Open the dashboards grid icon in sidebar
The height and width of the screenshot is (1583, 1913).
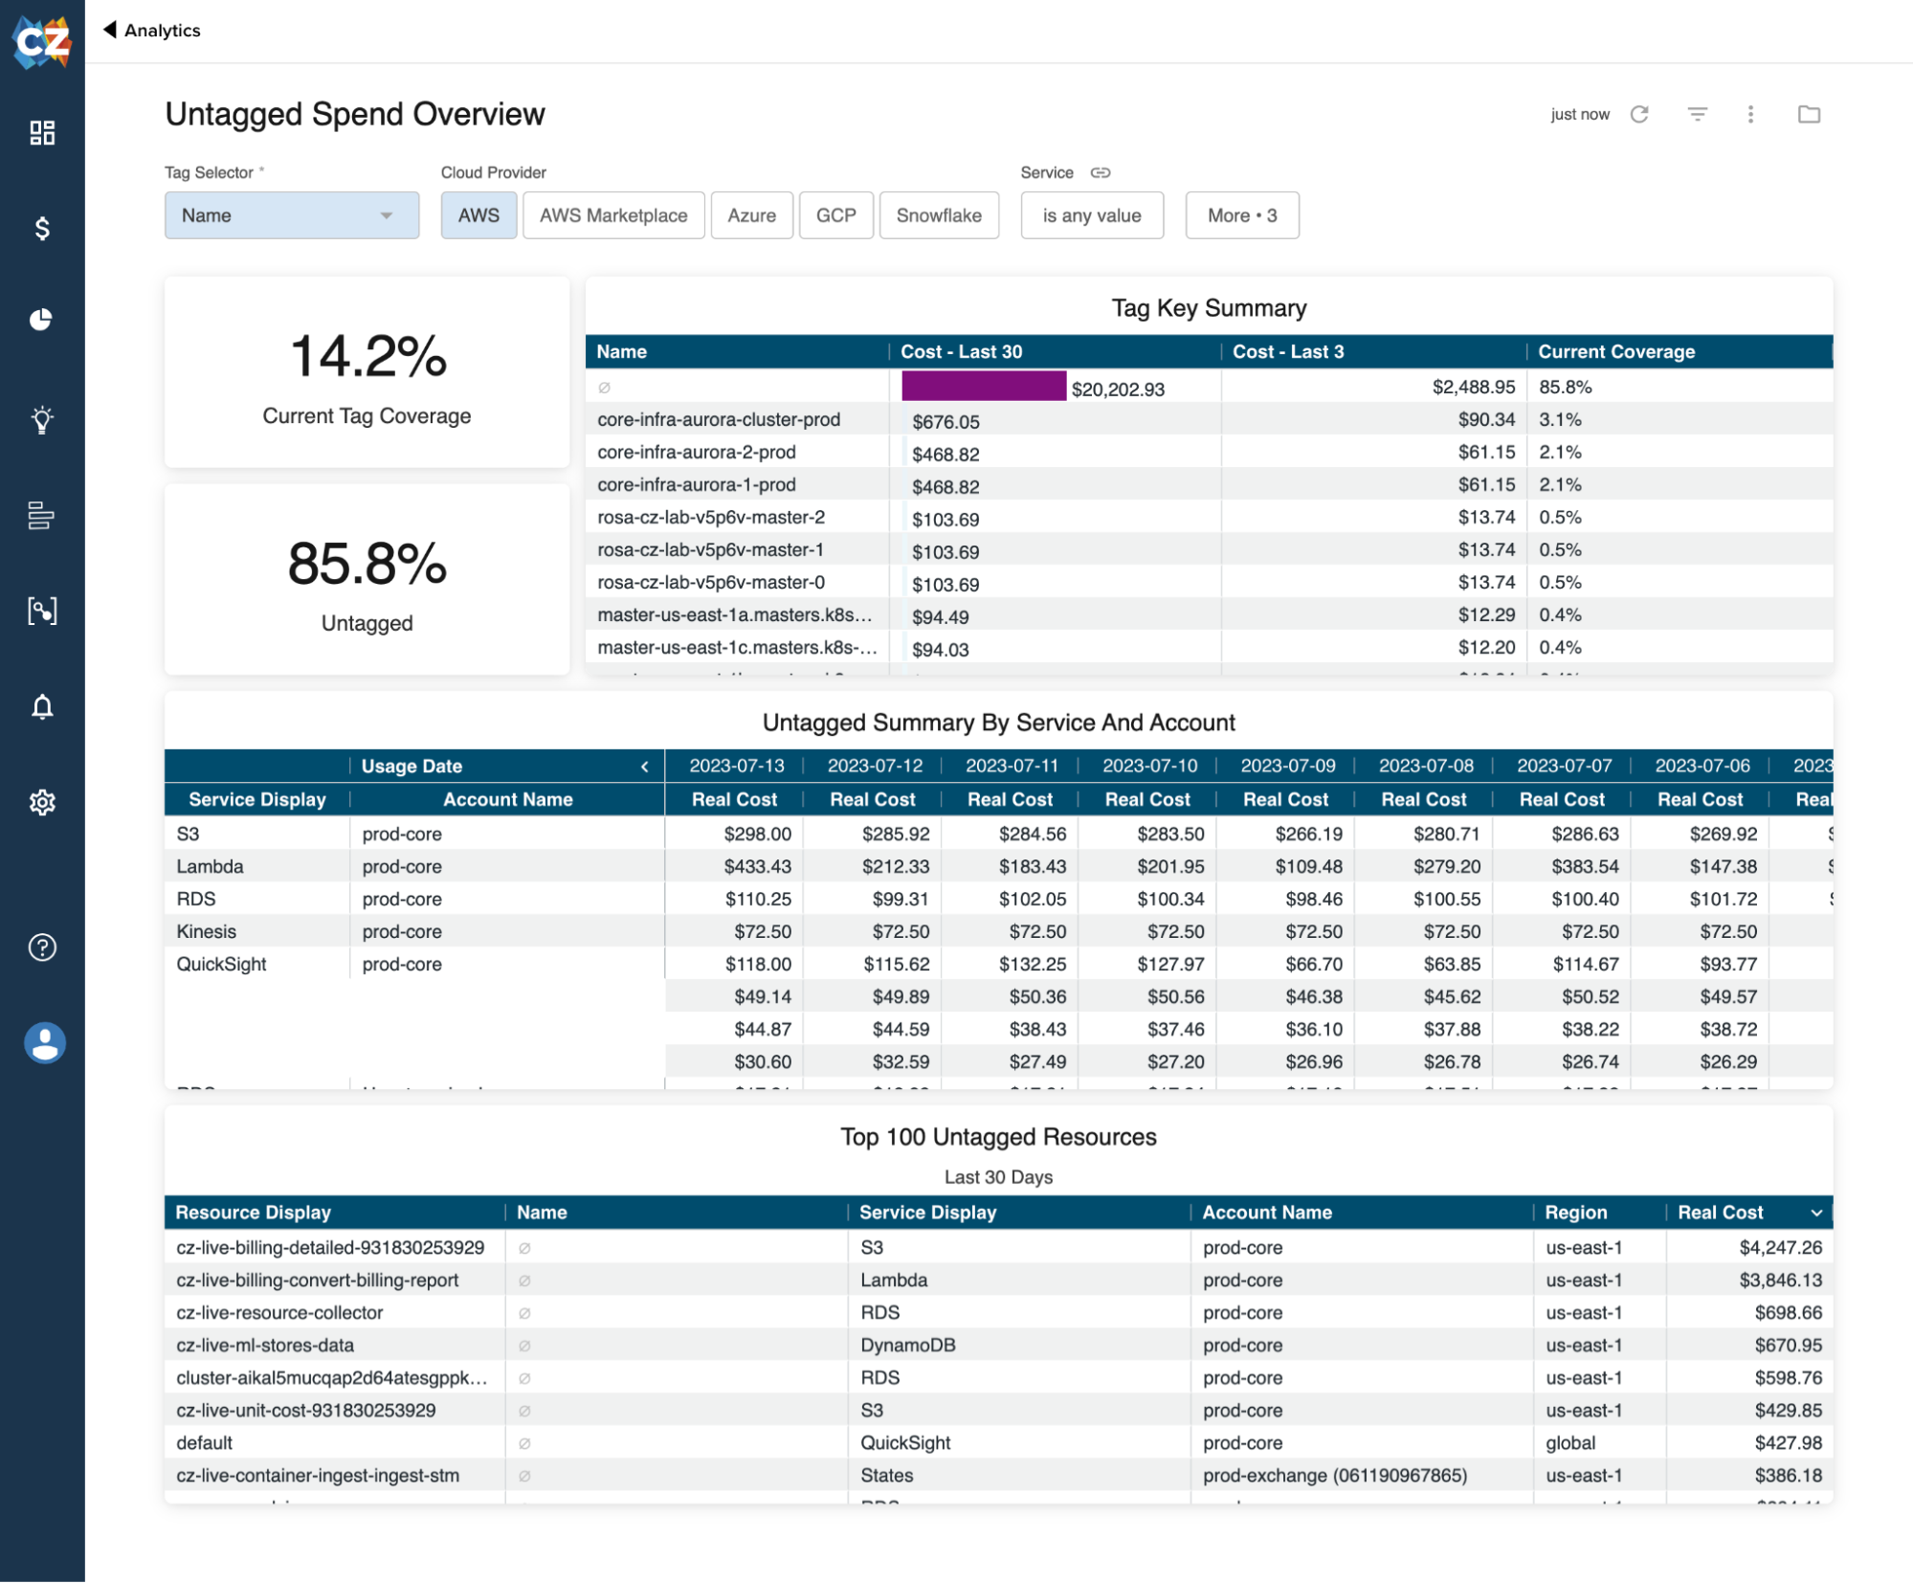coord(42,132)
